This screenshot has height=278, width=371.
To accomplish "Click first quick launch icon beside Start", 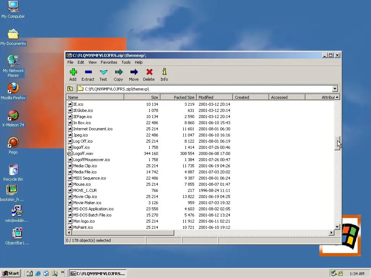I will point(30,274).
